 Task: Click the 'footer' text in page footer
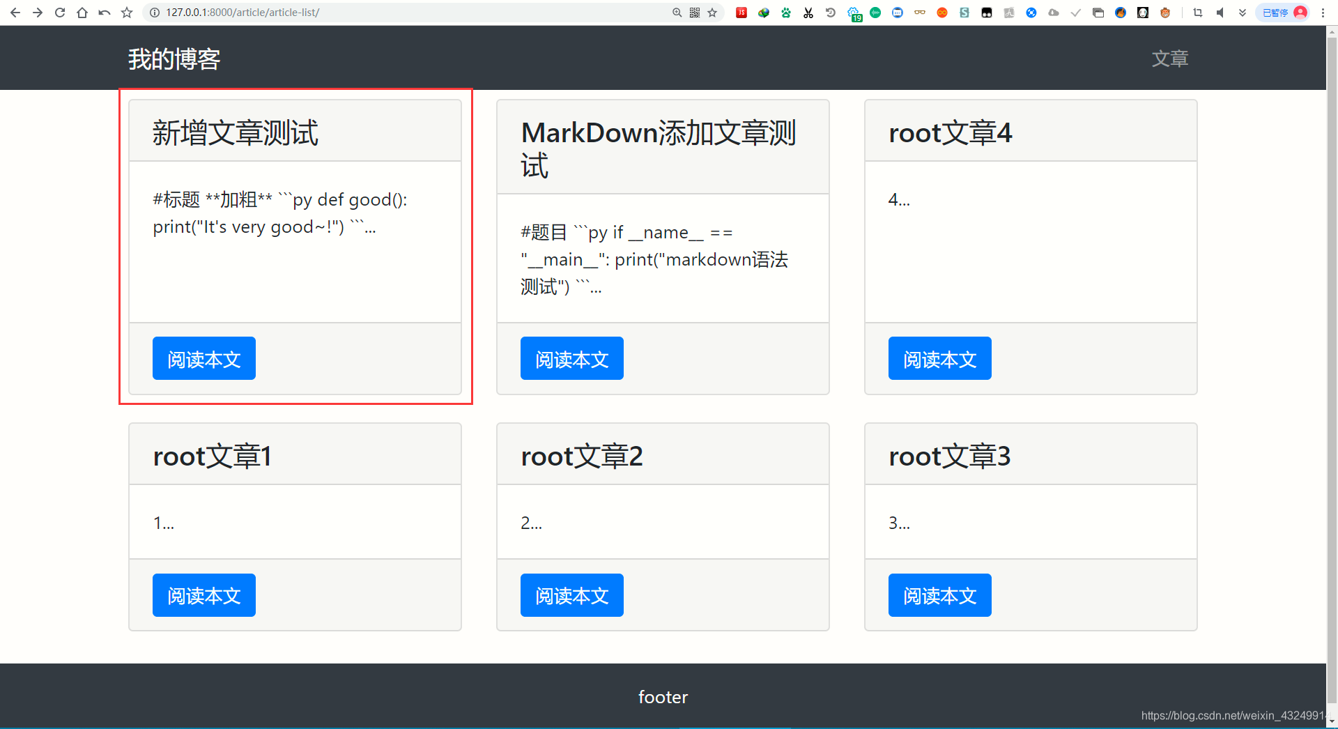click(663, 697)
